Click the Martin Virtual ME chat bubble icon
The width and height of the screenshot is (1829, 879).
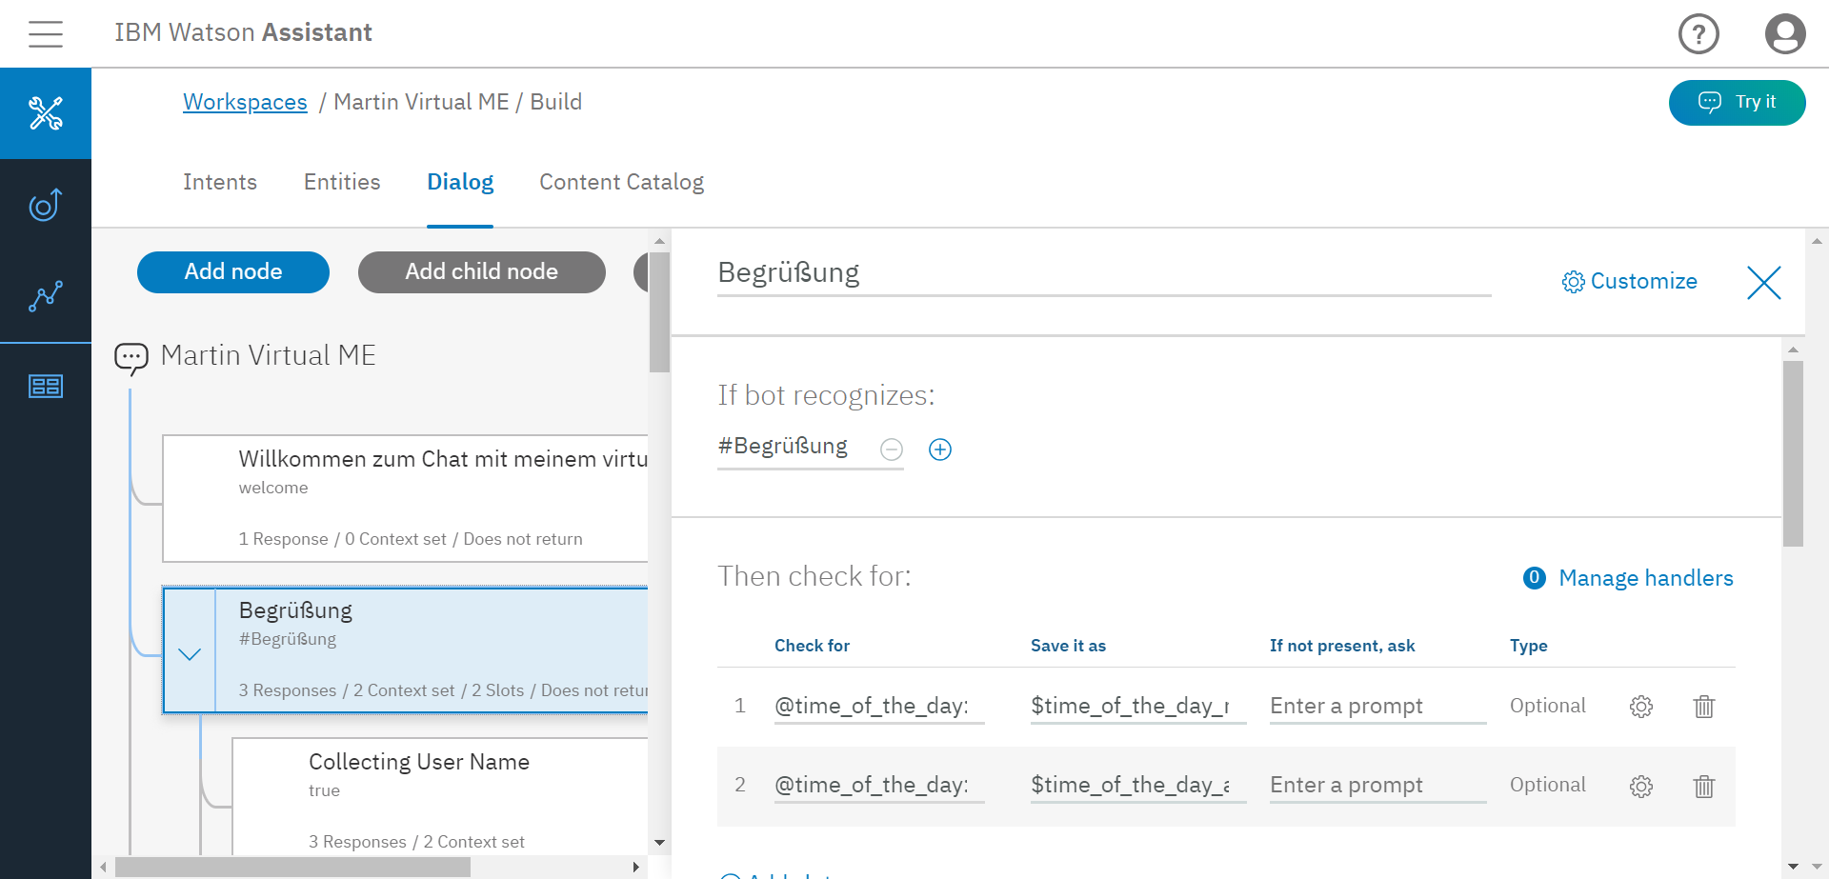pyautogui.click(x=131, y=358)
